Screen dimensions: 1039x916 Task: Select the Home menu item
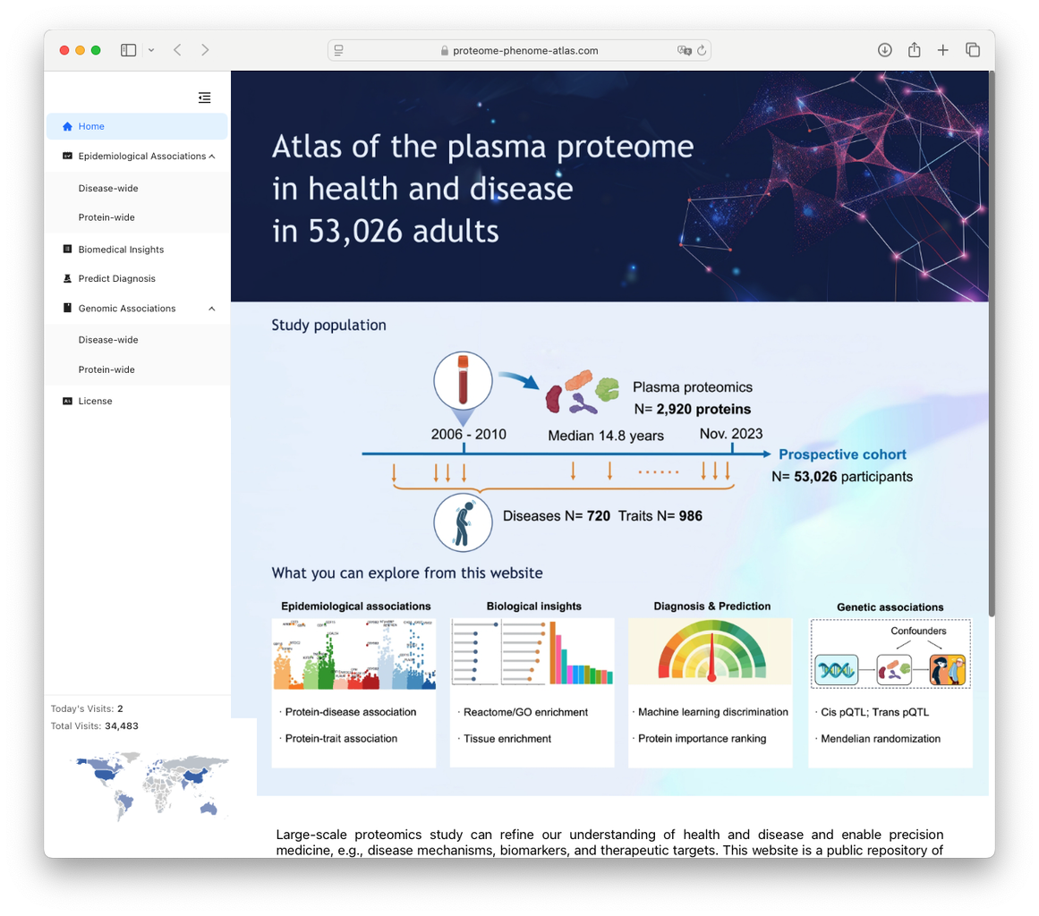[x=137, y=126]
